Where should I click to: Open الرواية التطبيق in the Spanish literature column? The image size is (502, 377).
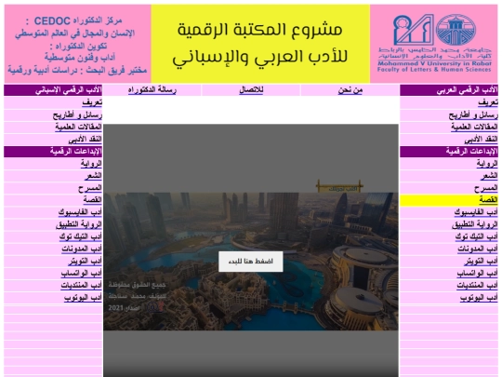pyautogui.click(x=79, y=224)
